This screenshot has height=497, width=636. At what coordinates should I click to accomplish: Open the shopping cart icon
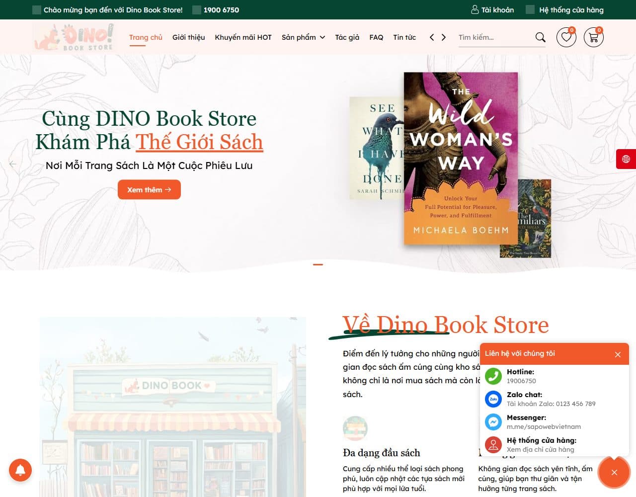593,37
